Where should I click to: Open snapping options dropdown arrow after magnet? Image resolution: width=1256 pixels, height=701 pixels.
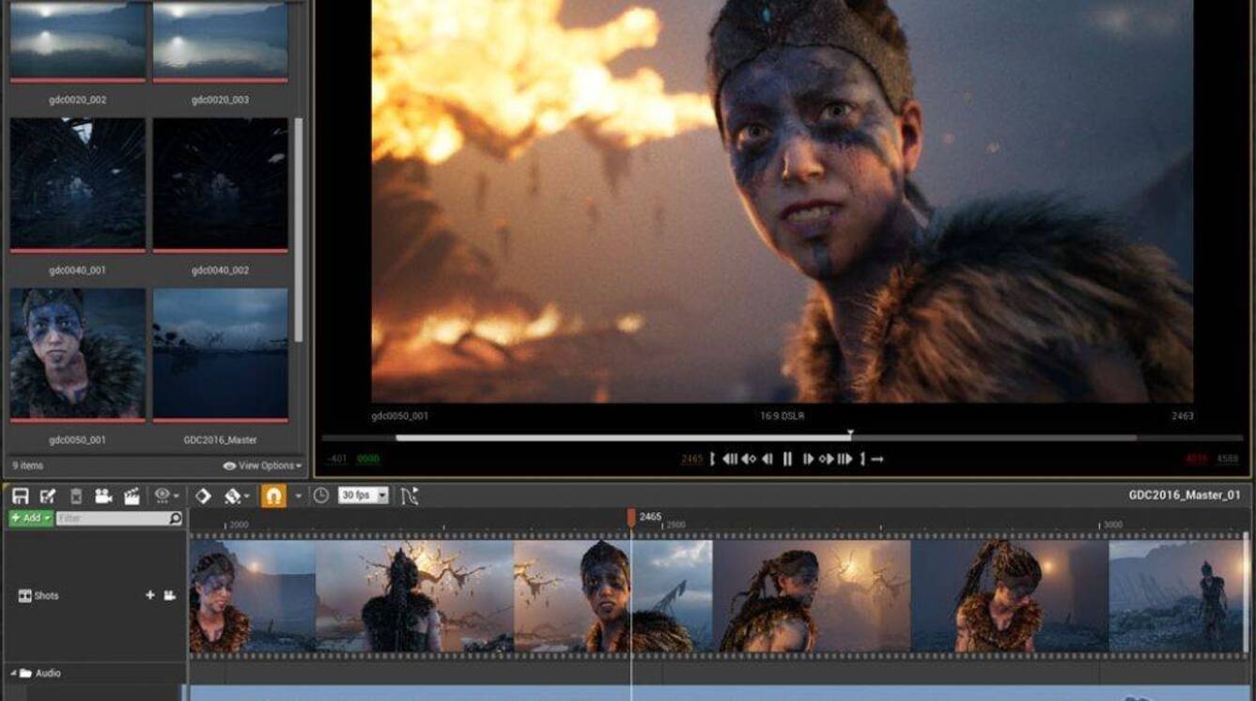tap(299, 496)
